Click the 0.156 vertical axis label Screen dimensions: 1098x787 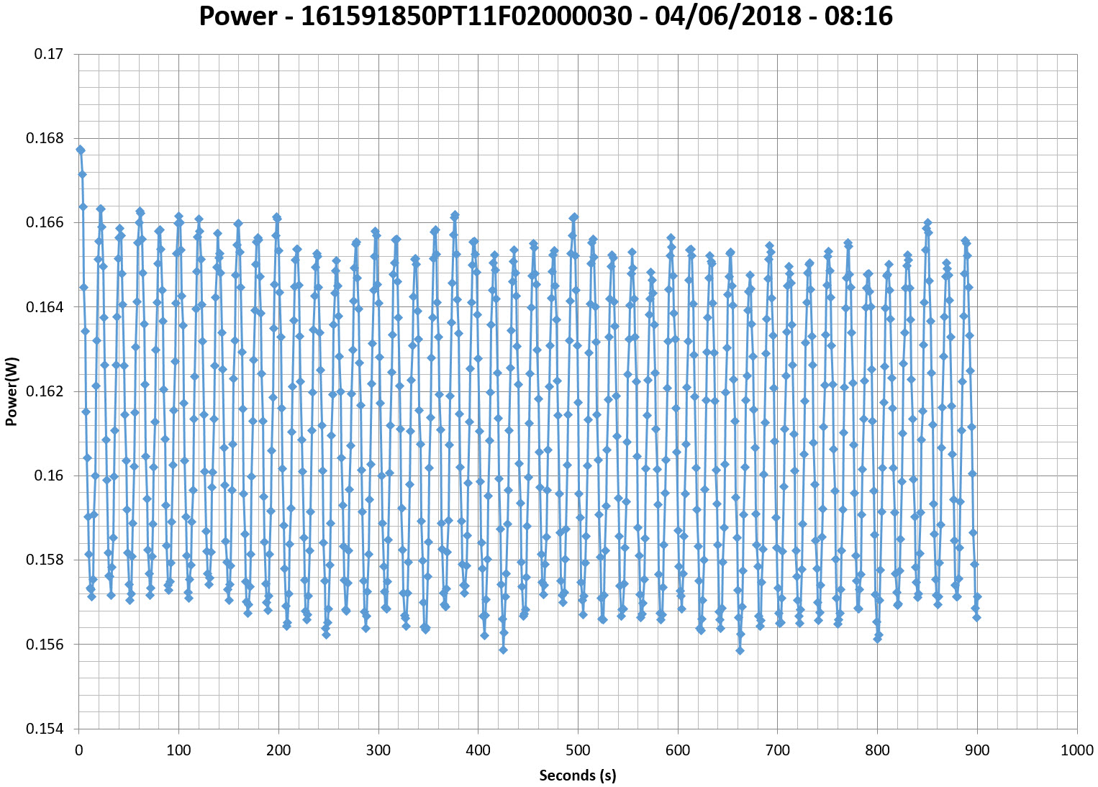(45, 645)
